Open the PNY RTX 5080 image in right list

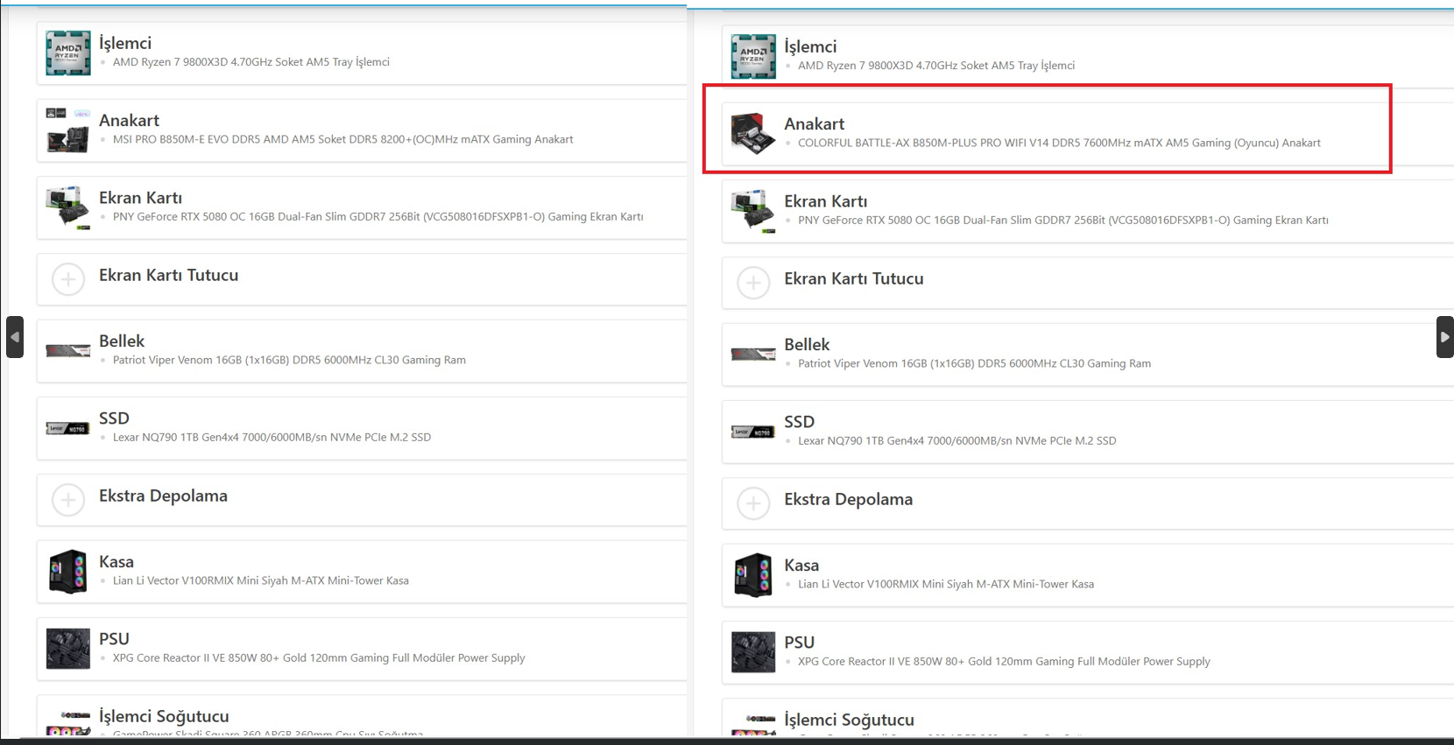click(753, 211)
